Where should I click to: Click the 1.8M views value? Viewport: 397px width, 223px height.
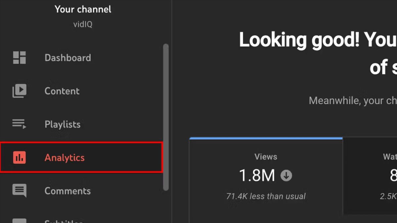pos(257,176)
